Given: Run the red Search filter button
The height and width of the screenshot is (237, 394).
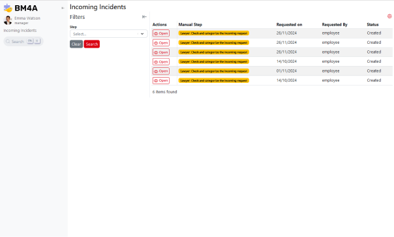Looking at the screenshot, I should [x=92, y=44].
